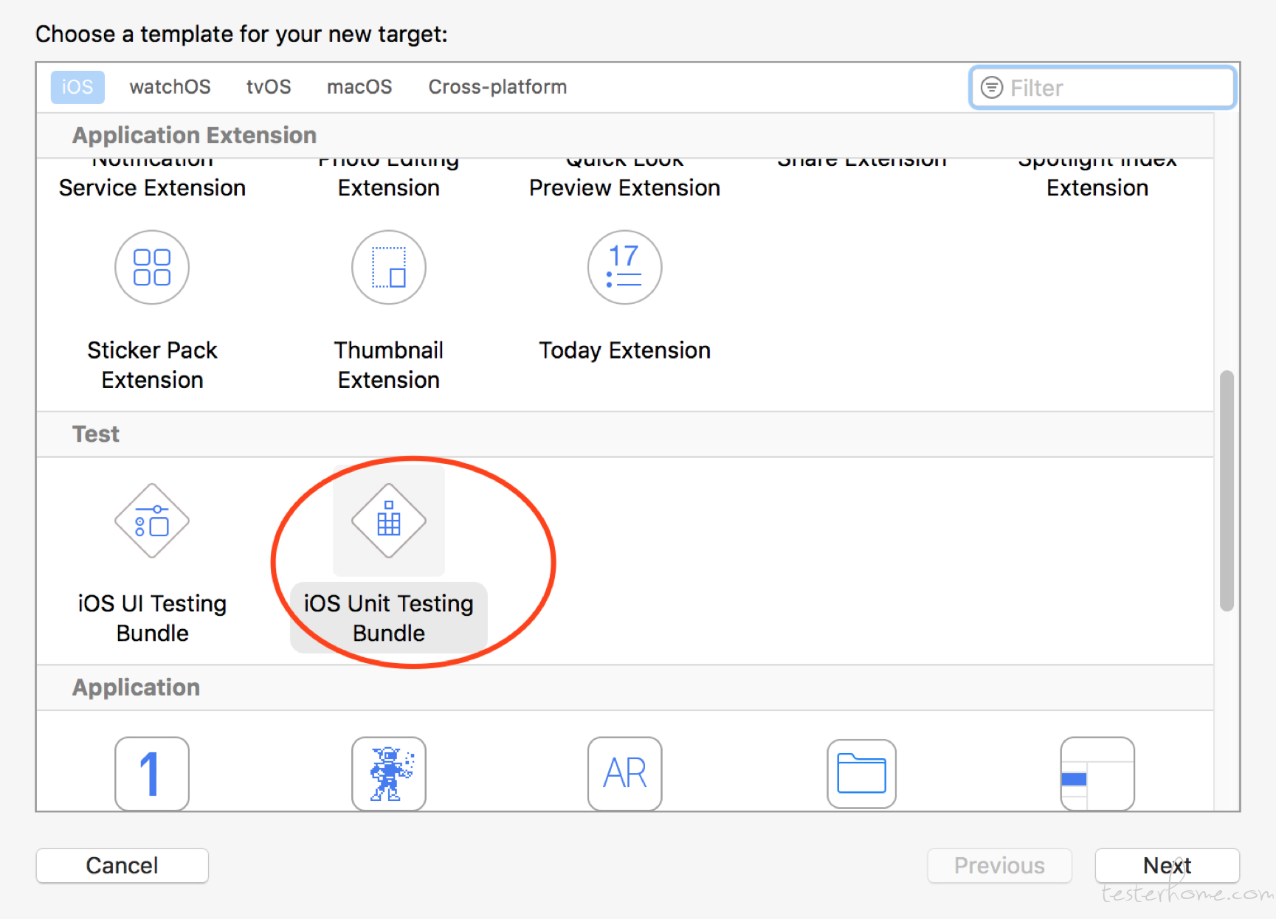Image resolution: width=1276 pixels, height=919 pixels.
Task: Select the Master-Detail app template icon
Action: [1097, 773]
